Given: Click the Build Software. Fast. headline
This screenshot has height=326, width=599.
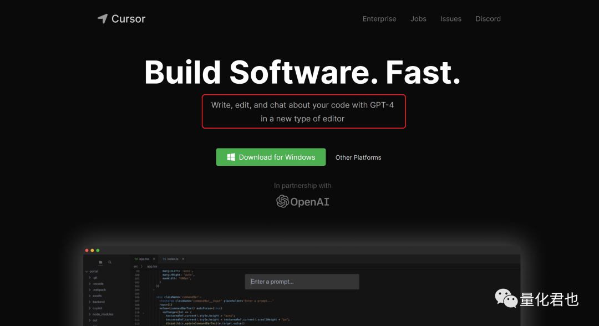Looking at the screenshot, I should [x=302, y=72].
